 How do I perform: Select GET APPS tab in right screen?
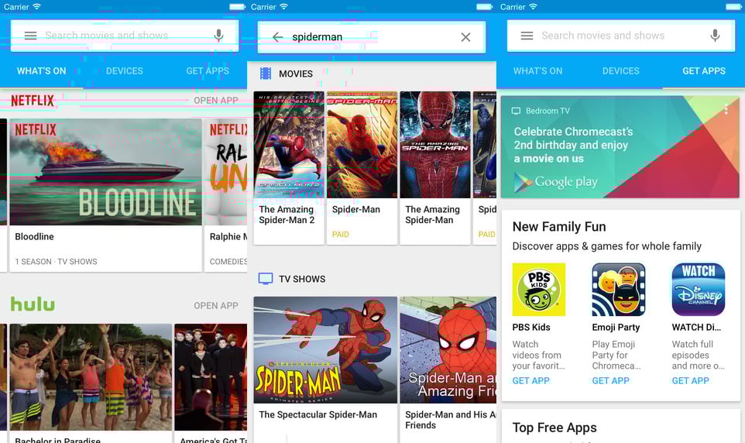tap(704, 70)
